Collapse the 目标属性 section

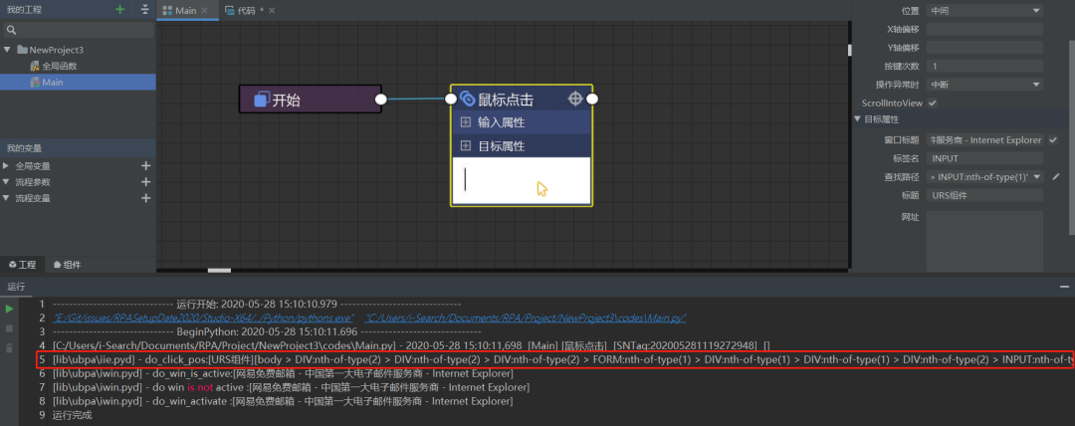(858, 119)
